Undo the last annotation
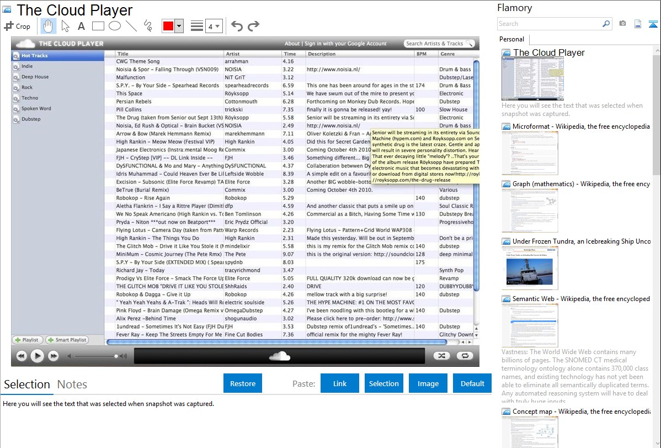This screenshot has height=448, width=661. click(x=237, y=26)
